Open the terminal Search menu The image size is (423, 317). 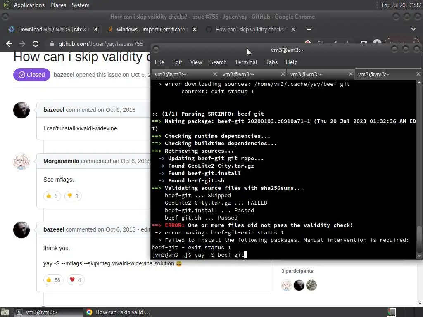point(218,62)
